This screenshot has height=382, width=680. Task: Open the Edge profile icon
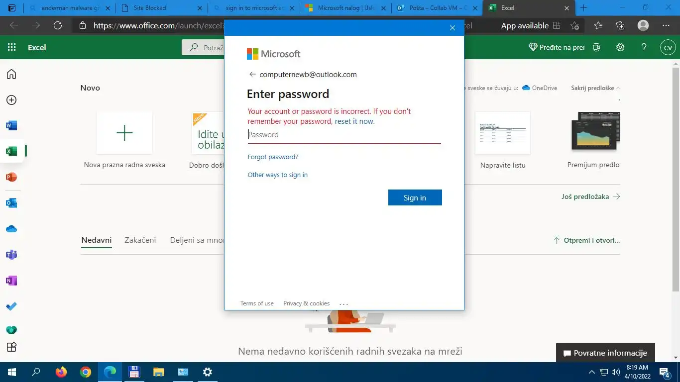[x=643, y=25]
